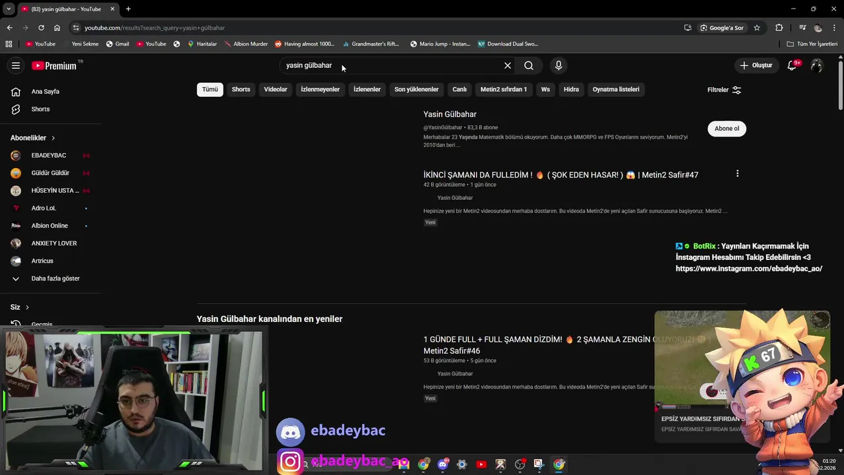Click the browser home icon

57,28
